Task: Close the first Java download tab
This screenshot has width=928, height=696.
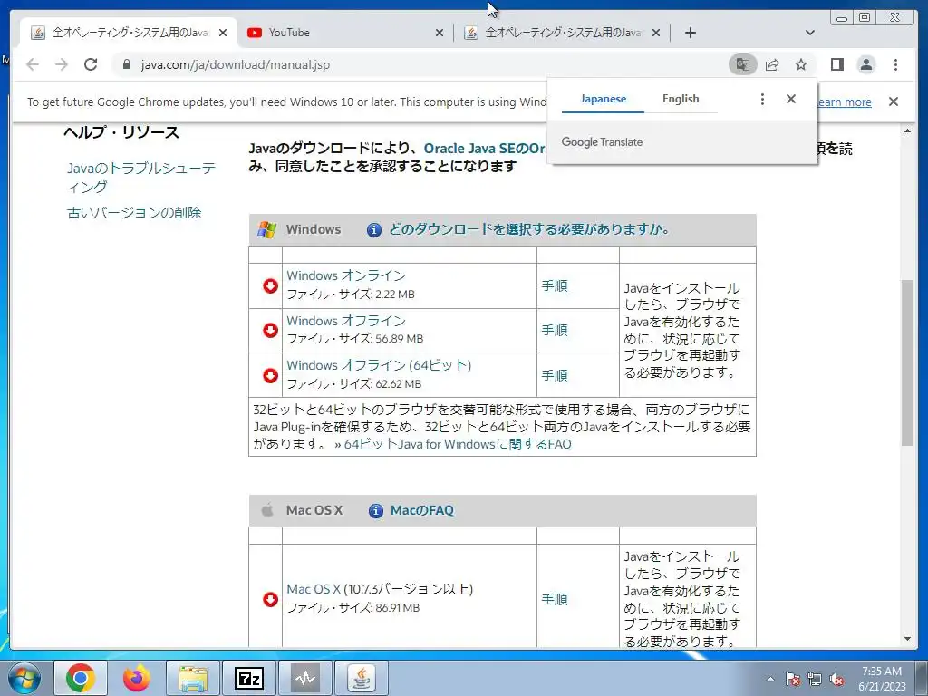Action: coord(223,33)
